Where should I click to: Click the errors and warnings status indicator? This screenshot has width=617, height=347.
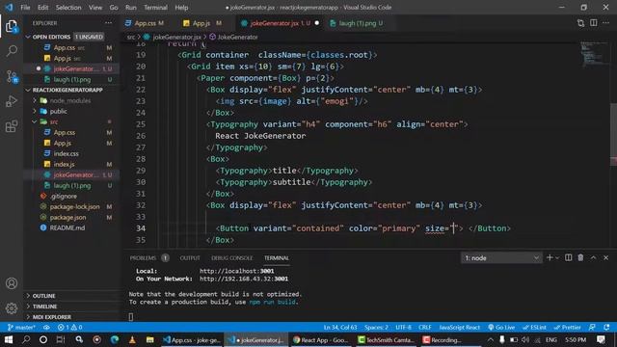69,327
